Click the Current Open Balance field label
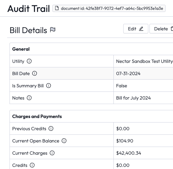This screenshot has width=173, height=169. (x=36, y=141)
